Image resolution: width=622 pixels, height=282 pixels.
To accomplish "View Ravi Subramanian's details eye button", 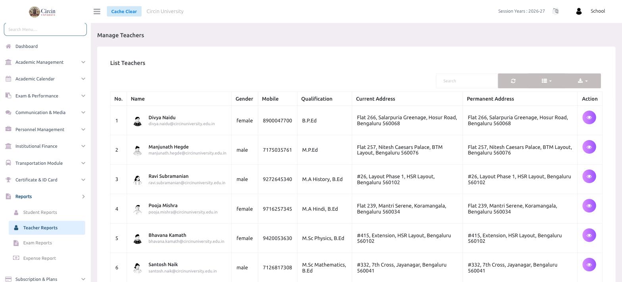I will 589,176.
